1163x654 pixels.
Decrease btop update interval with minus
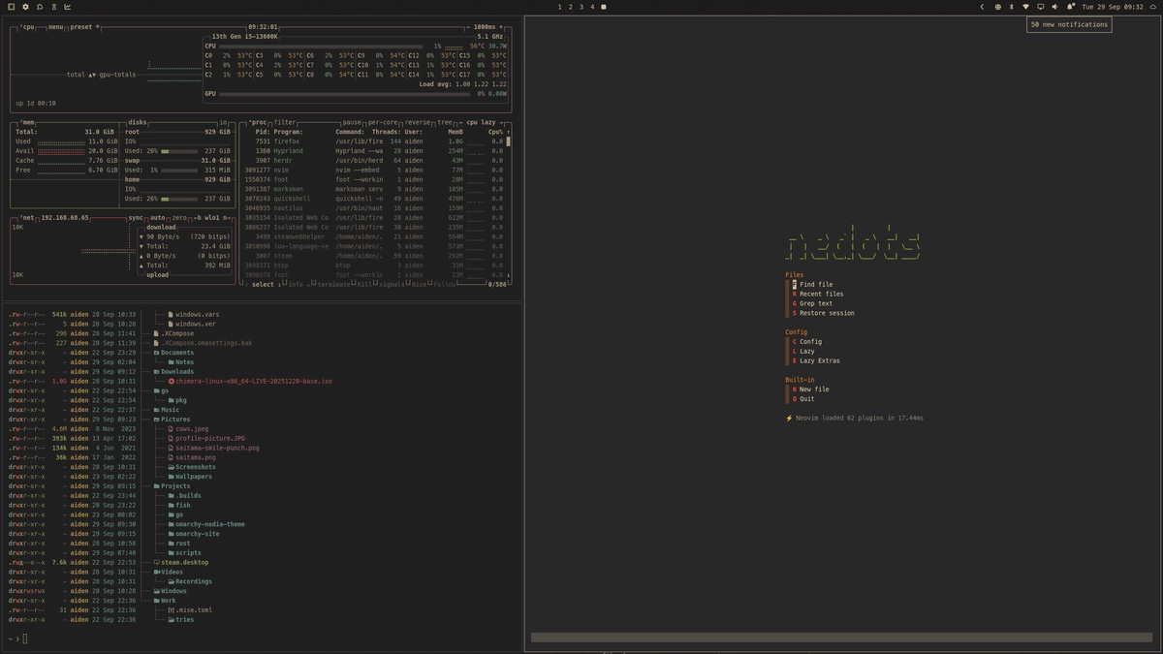[466, 27]
